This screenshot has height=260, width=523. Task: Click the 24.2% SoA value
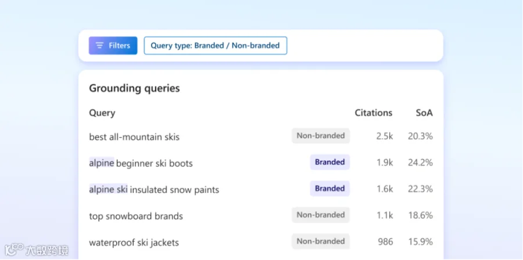click(x=420, y=162)
